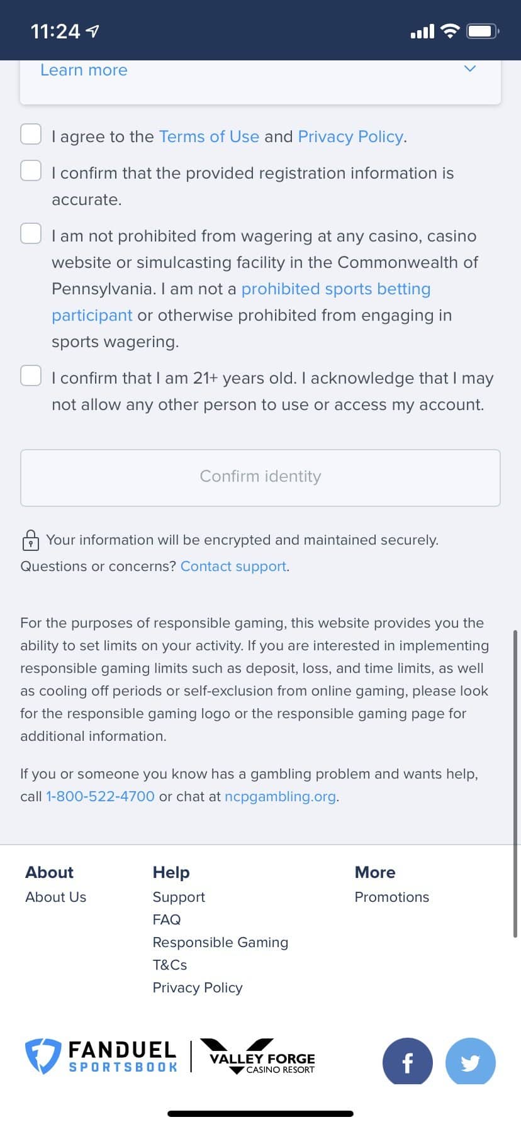The width and height of the screenshot is (521, 1127).
Task: Check the 21+ age confirmation checkbox
Action: click(x=30, y=376)
